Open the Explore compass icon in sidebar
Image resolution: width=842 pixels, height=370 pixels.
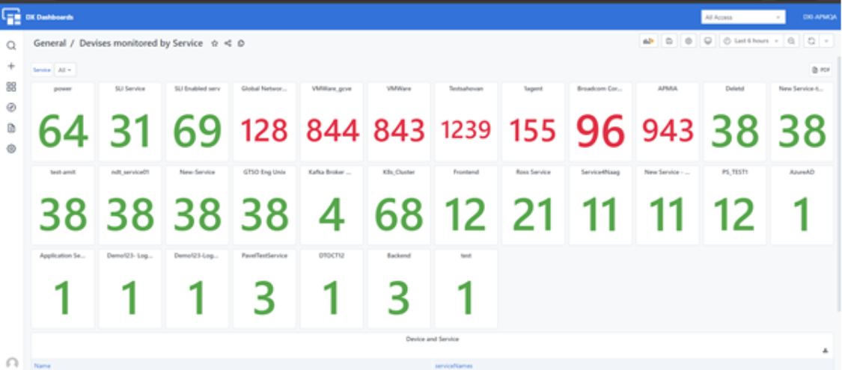tap(11, 107)
